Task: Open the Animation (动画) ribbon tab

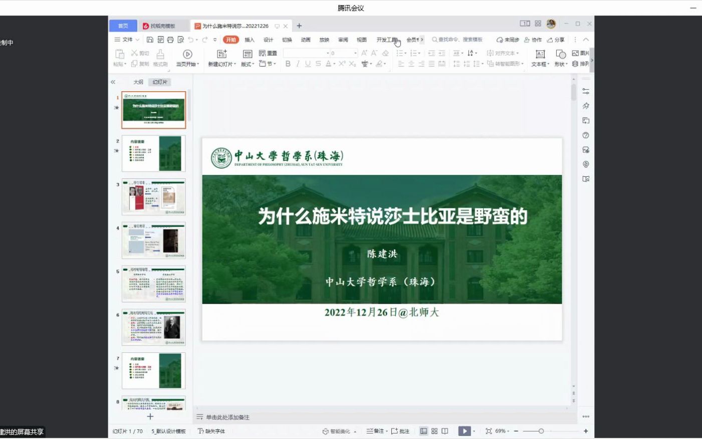Action: [306, 40]
